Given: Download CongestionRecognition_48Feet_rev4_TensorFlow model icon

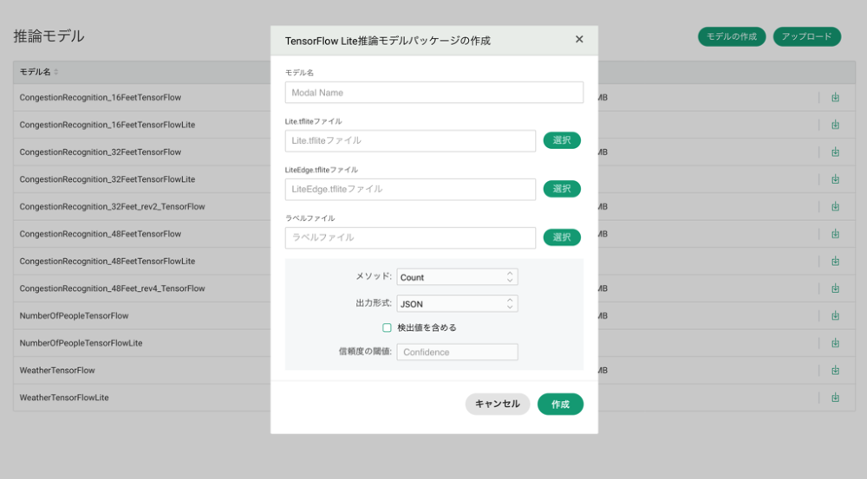Looking at the screenshot, I should pos(835,288).
